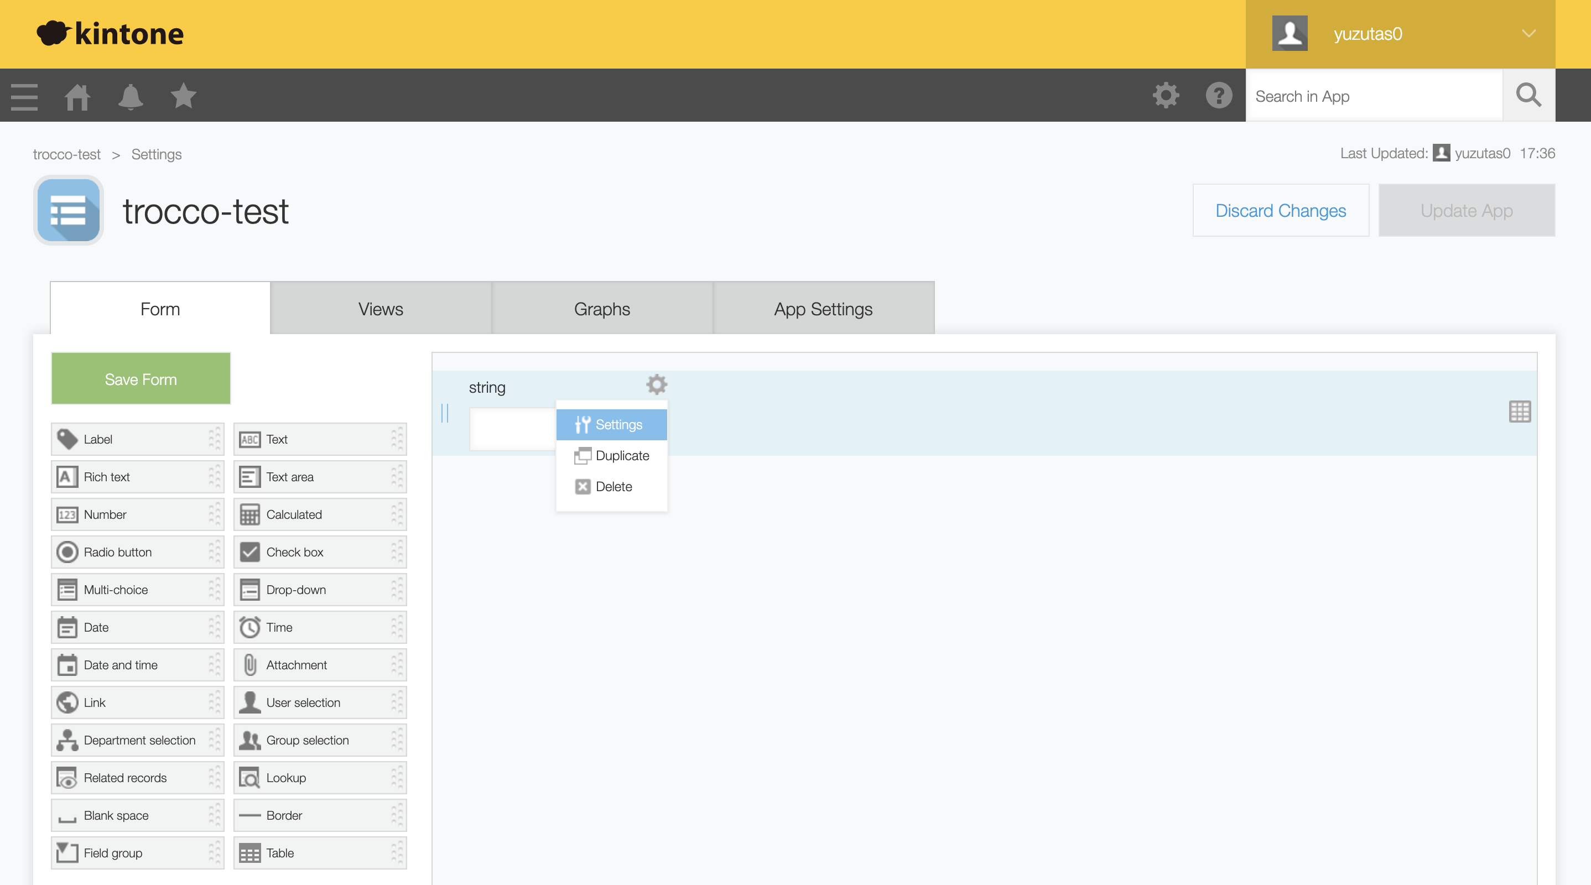Go to the home portal icon

pyautogui.click(x=77, y=96)
